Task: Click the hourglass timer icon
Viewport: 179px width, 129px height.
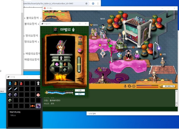Action: click(80, 39)
